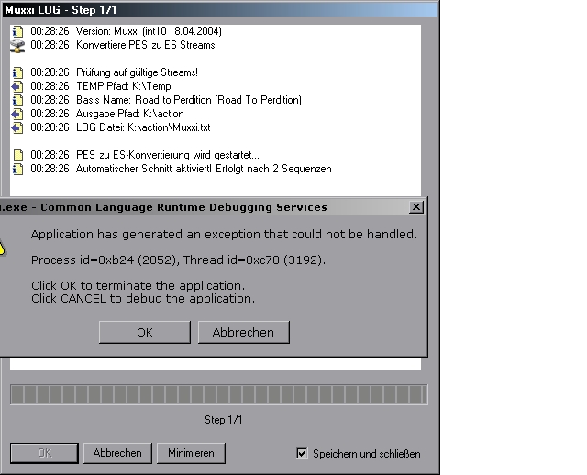Click the Minimieren button
The width and height of the screenshot is (587, 475).
coord(191,453)
